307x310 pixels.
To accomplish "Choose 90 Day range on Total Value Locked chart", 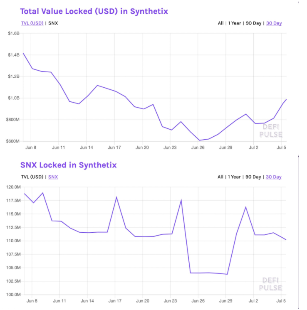I will [253, 23].
